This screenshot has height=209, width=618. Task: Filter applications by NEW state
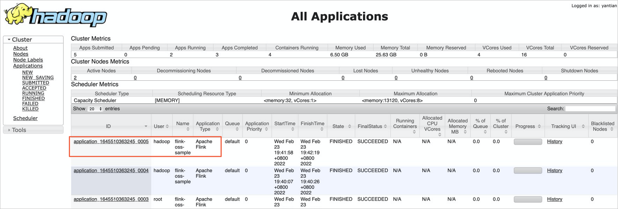point(28,72)
